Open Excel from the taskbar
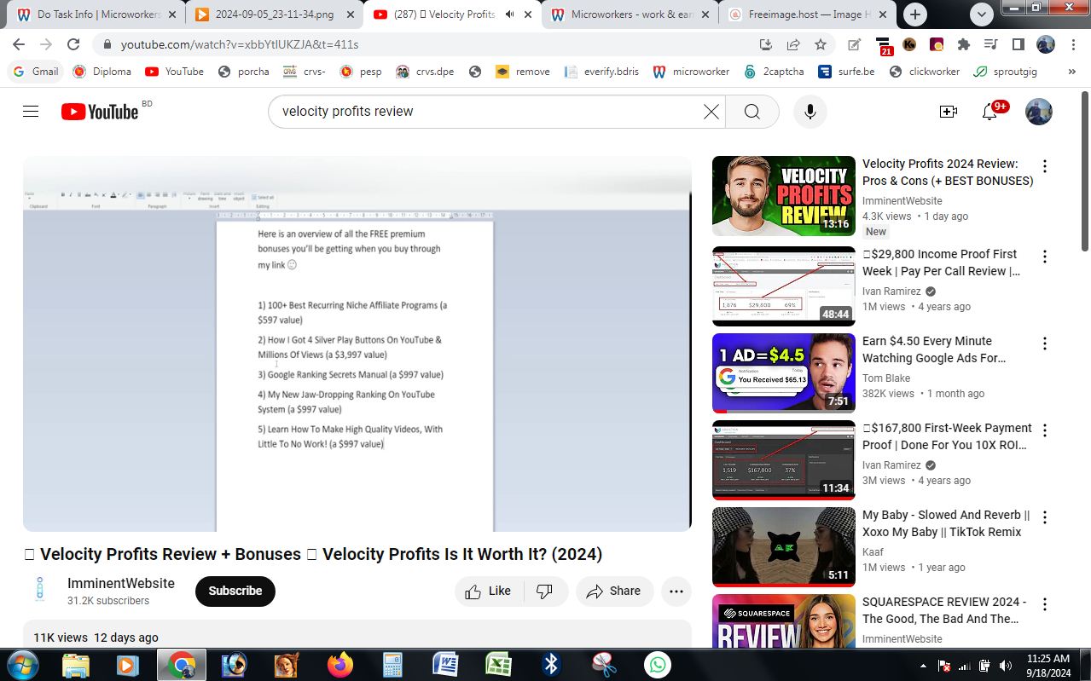1091x681 pixels. pyautogui.click(x=498, y=664)
